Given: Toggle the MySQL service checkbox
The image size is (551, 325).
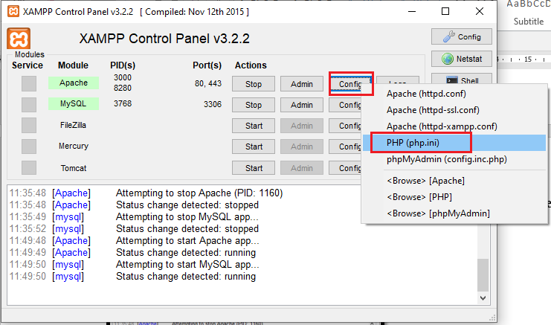Looking at the screenshot, I should pyautogui.click(x=29, y=105).
